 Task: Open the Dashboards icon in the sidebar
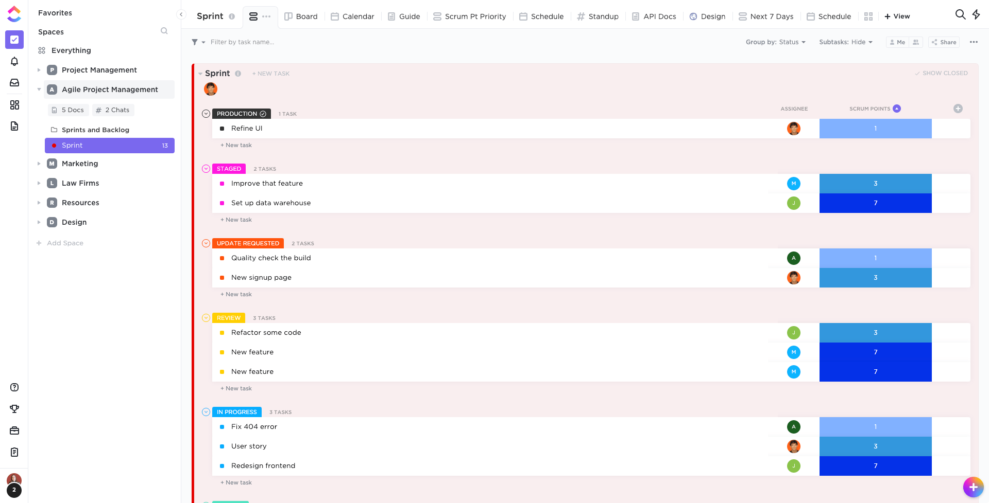coord(14,105)
